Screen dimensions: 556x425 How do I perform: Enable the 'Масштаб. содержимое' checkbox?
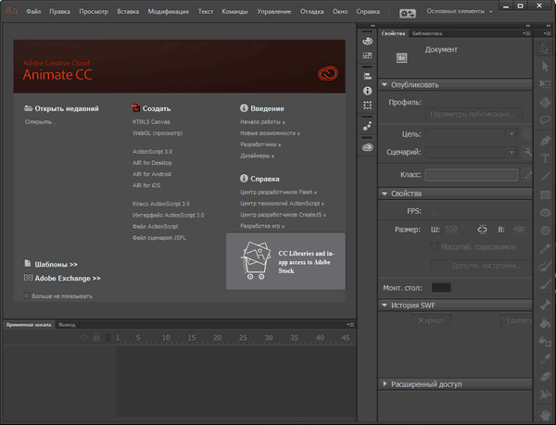pos(435,246)
